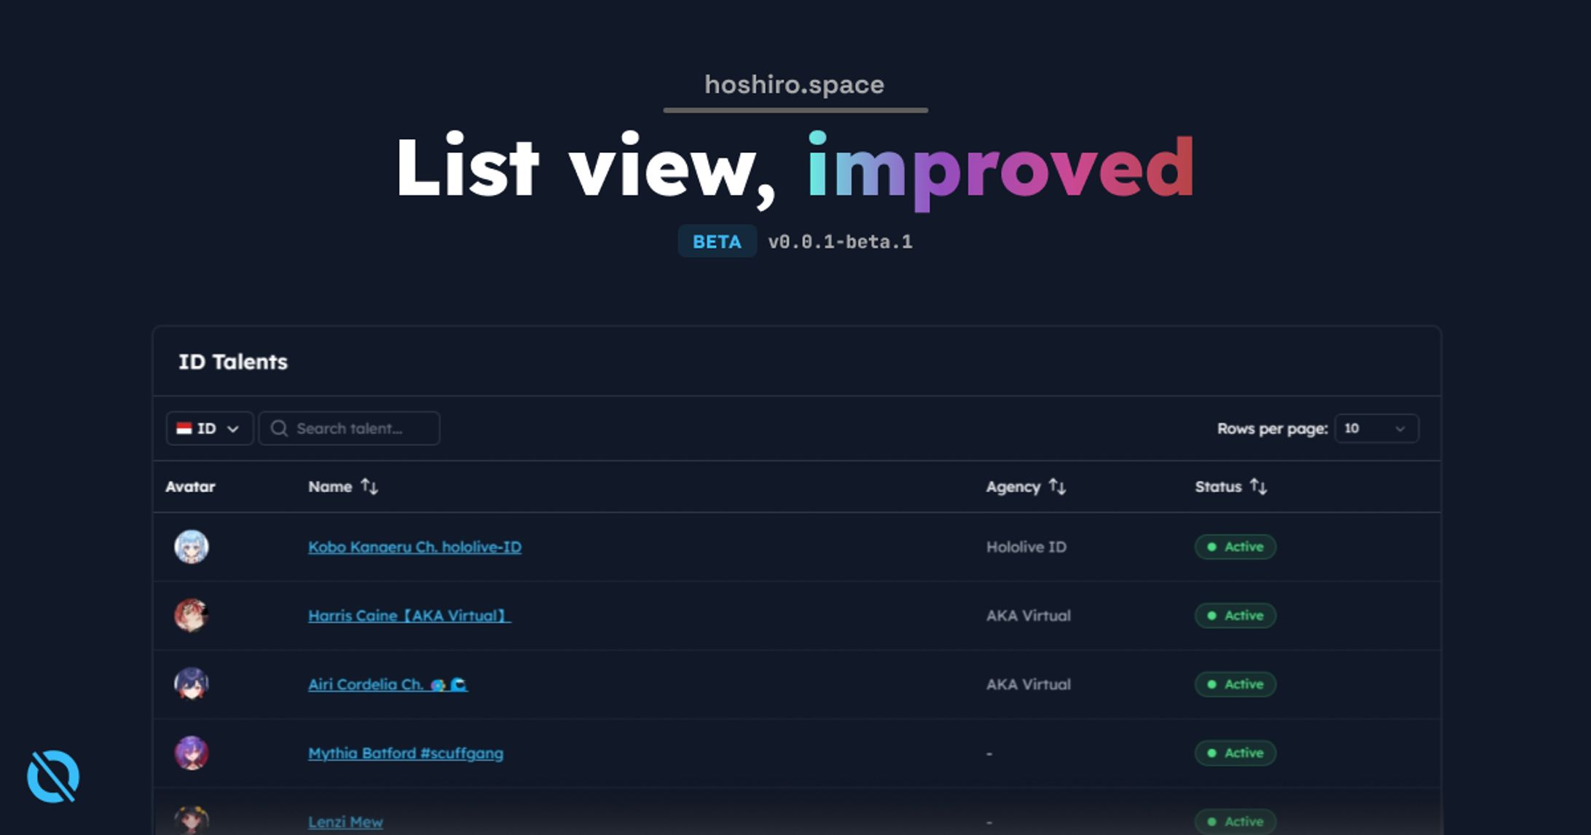This screenshot has height=835, width=1591.
Task: Click Kobo Kanaeru's avatar image
Action: click(x=192, y=547)
